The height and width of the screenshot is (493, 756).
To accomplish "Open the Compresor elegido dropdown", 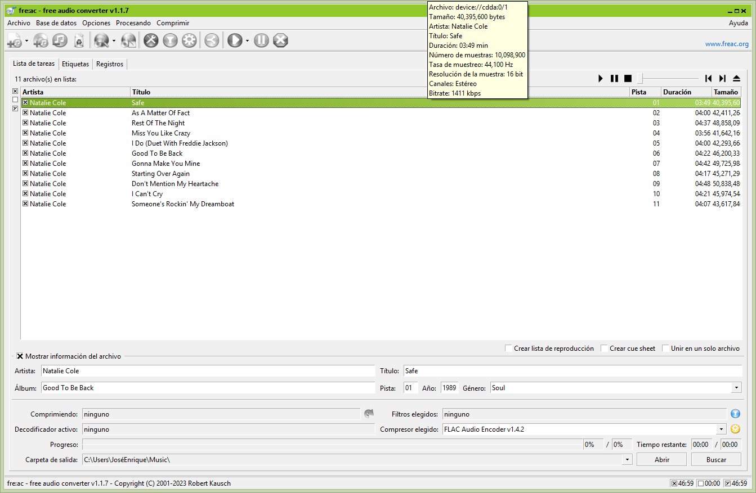I will pyautogui.click(x=721, y=429).
